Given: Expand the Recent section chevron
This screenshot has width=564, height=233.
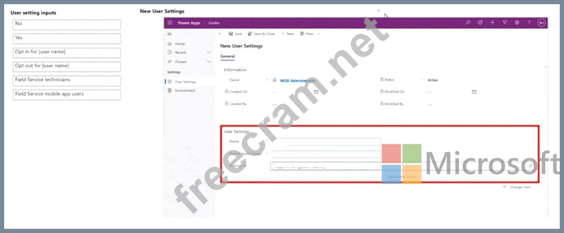Looking at the screenshot, I should 208,53.
